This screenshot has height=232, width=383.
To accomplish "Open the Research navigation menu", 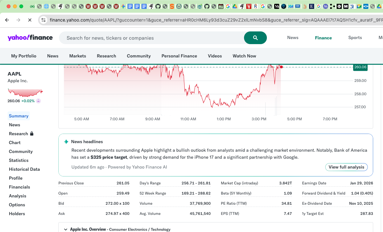I will (x=106, y=56).
